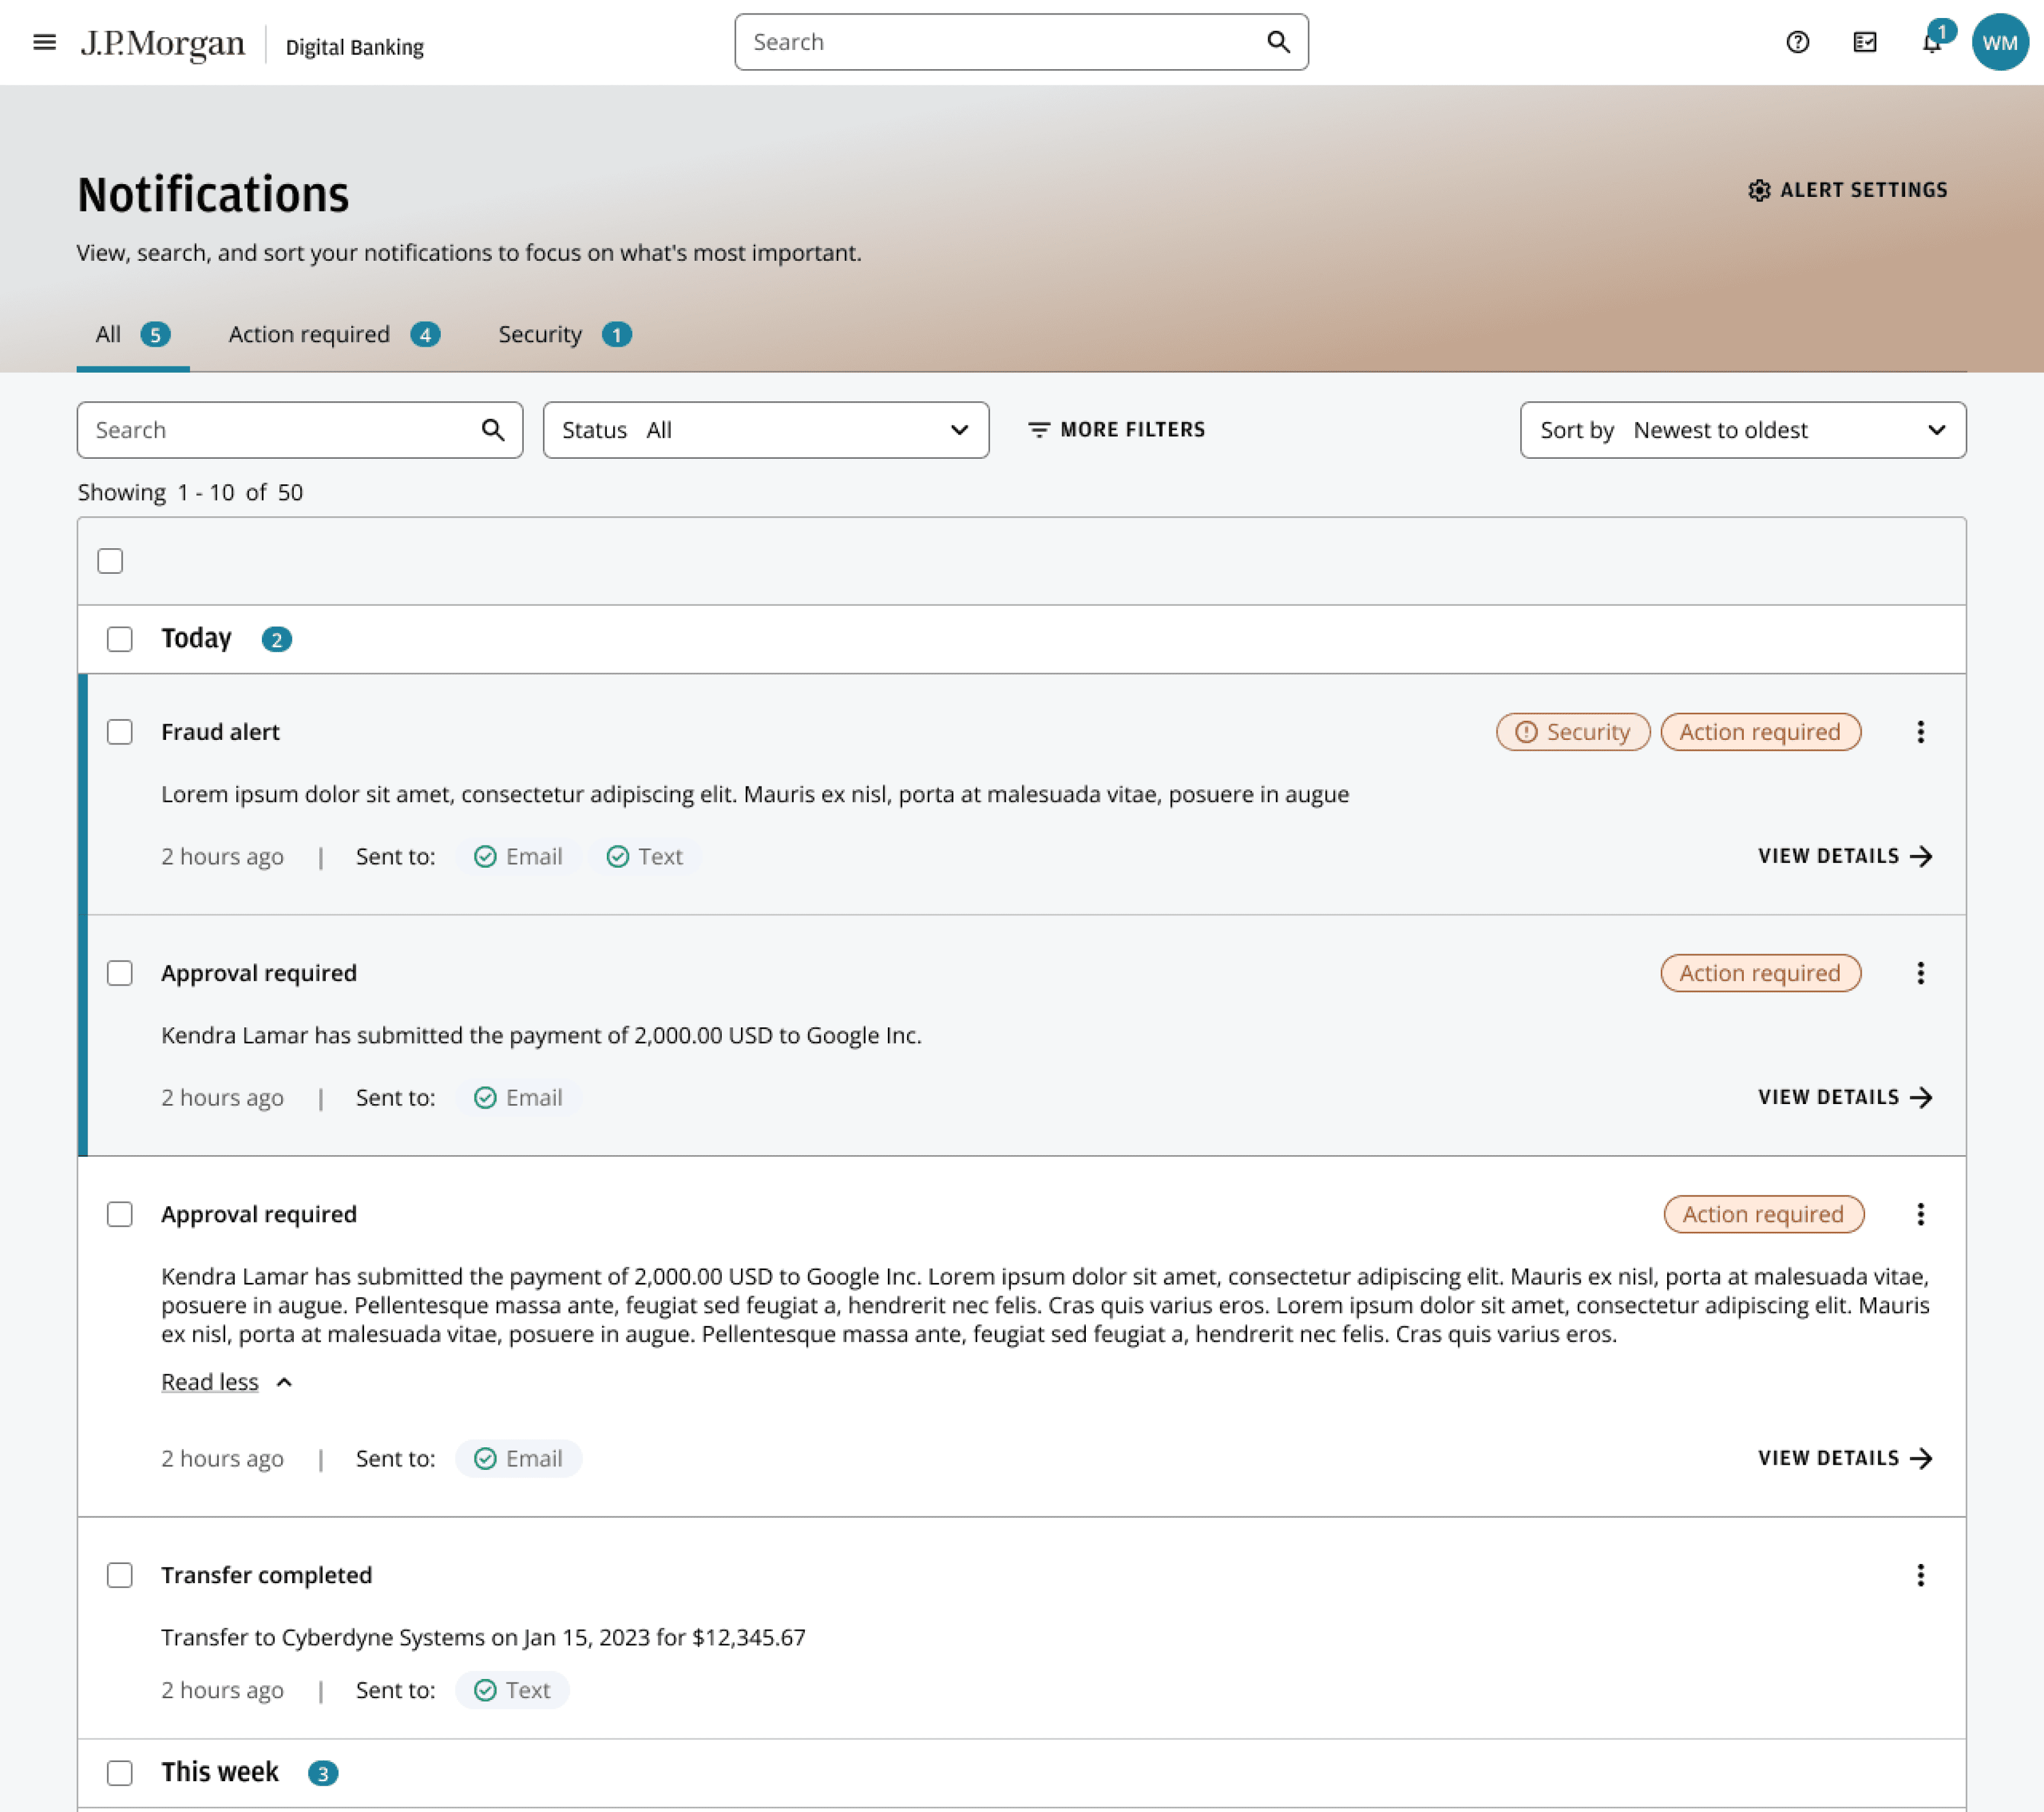Open the hamburger navigation menu

click(x=44, y=42)
